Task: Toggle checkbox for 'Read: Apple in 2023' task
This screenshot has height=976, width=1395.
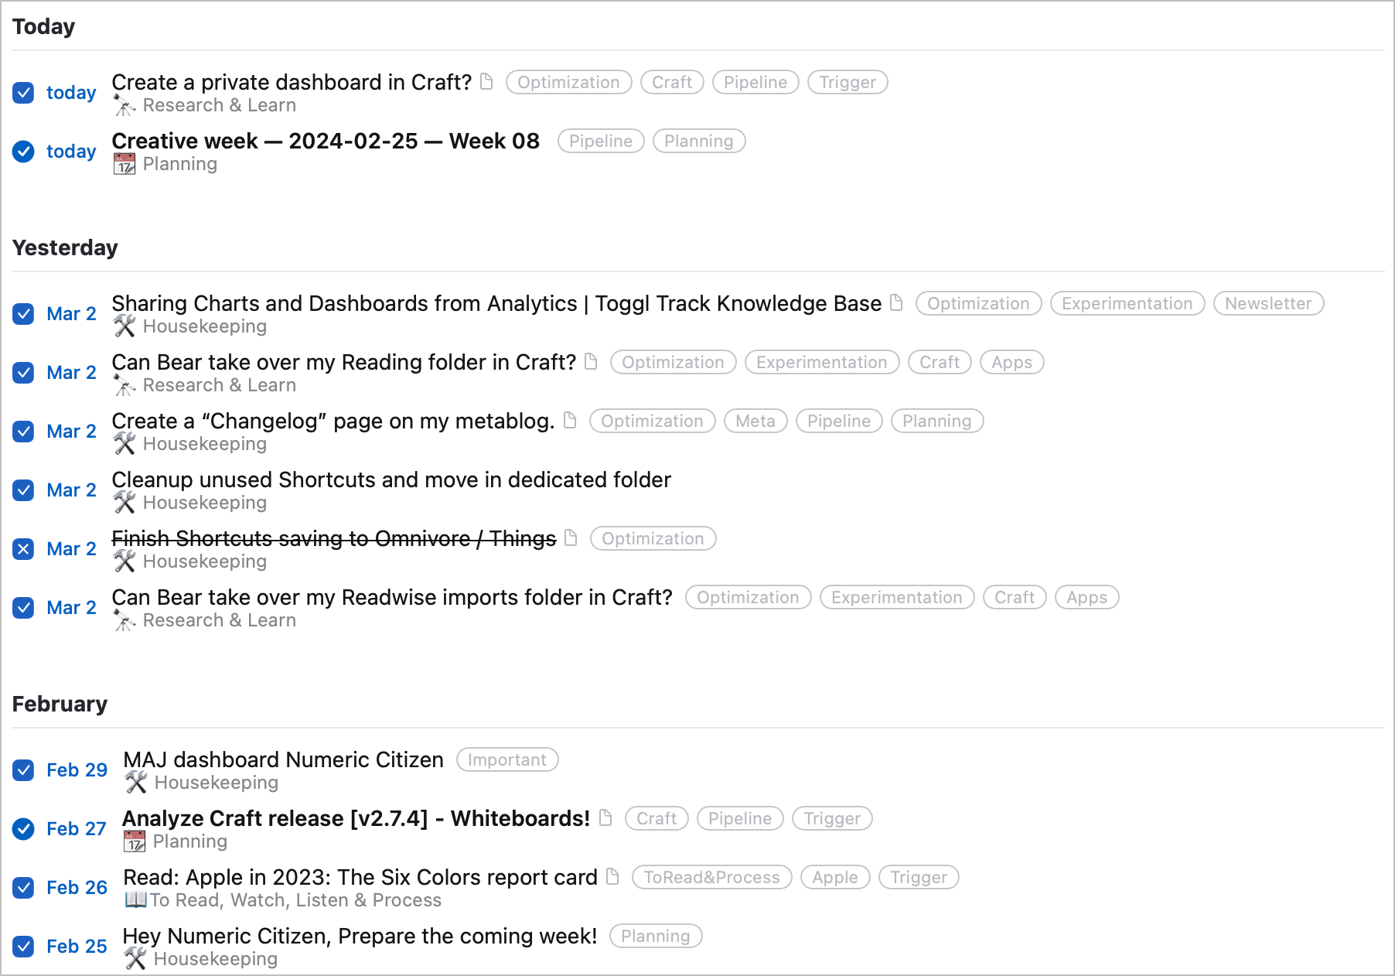Action: point(23,888)
